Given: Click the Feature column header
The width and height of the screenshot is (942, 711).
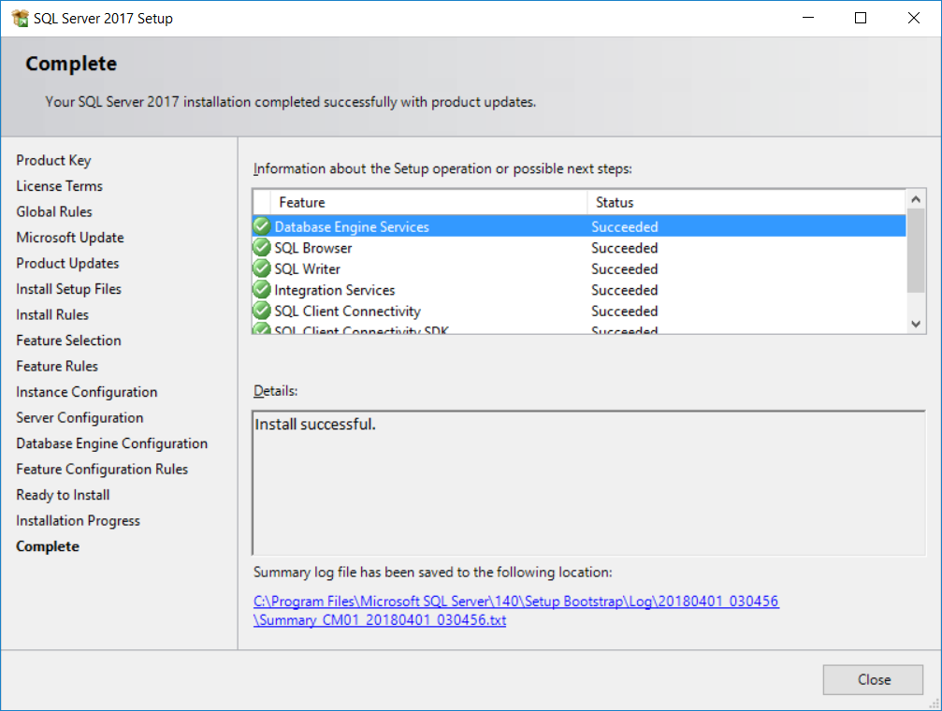Looking at the screenshot, I should [429, 203].
